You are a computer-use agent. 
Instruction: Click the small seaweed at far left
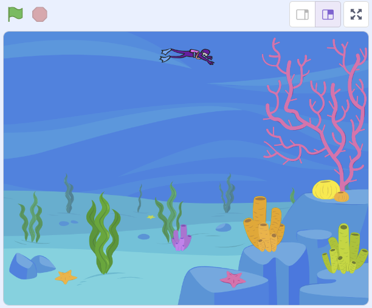tap(31, 217)
